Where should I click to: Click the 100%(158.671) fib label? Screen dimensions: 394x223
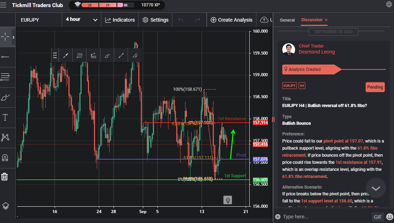(187, 89)
